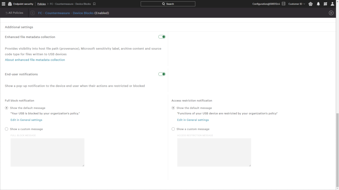Image resolution: width=339 pixels, height=190 pixels.
Task: Open the messages icon next to the bell
Action: 325,4
